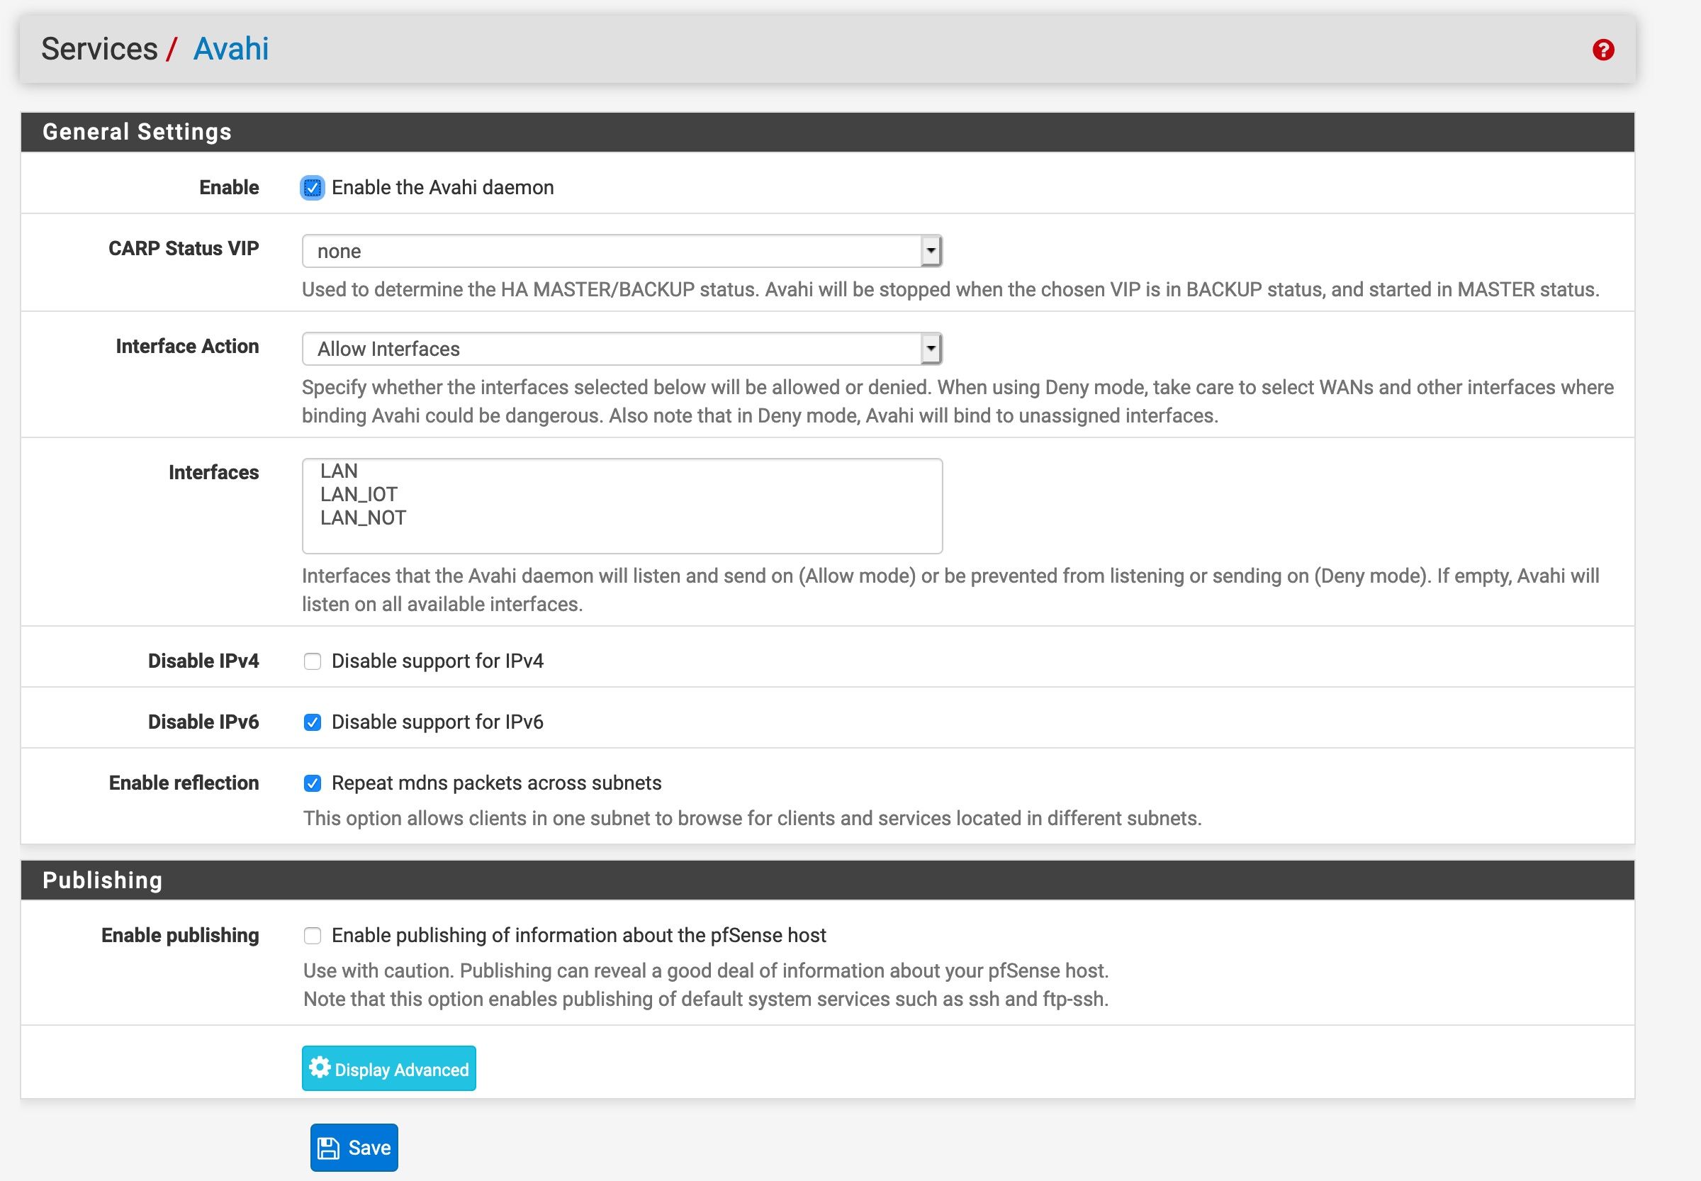The image size is (1701, 1181).
Task: Click the Enable publishing label
Action: click(180, 935)
